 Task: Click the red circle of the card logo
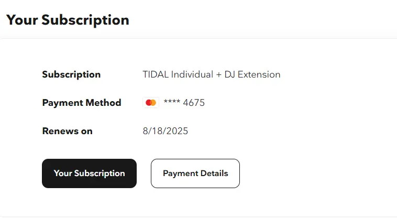(x=149, y=103)
